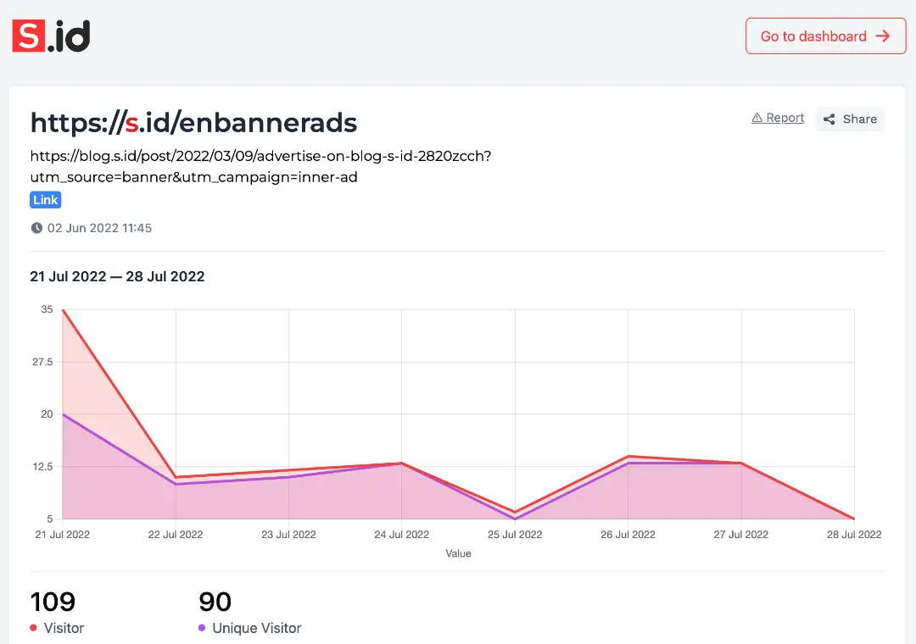Click the Unique Visitor point at 20 on 21 Jul
The height and width of the screenshot is (644, 916).
(x=63, y=414)
